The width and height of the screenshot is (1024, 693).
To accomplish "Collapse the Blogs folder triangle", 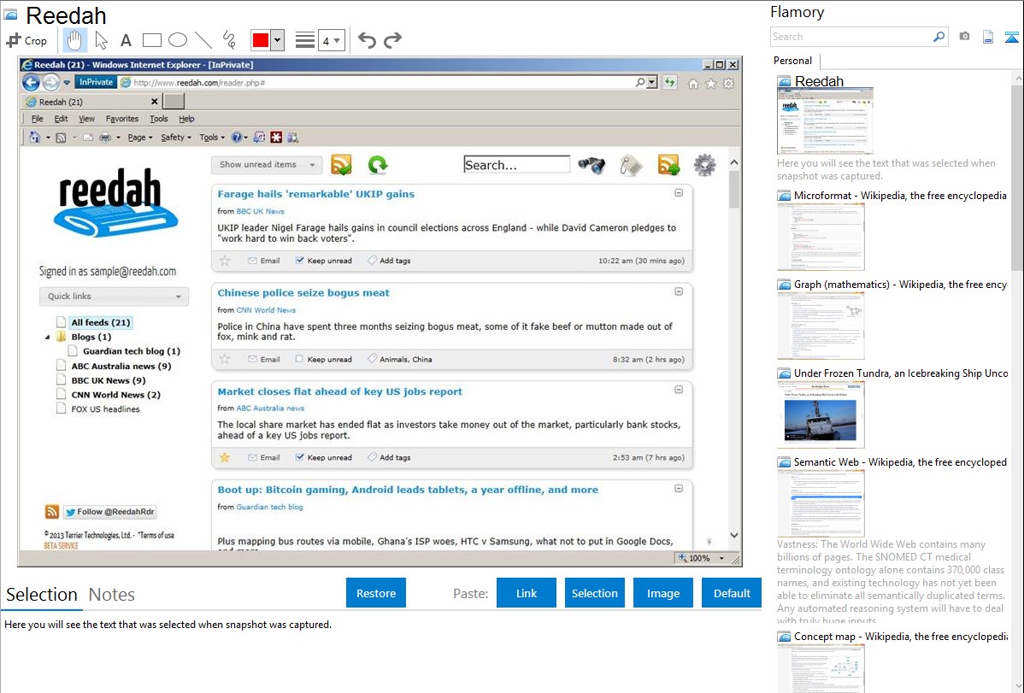I will [47, 337].
